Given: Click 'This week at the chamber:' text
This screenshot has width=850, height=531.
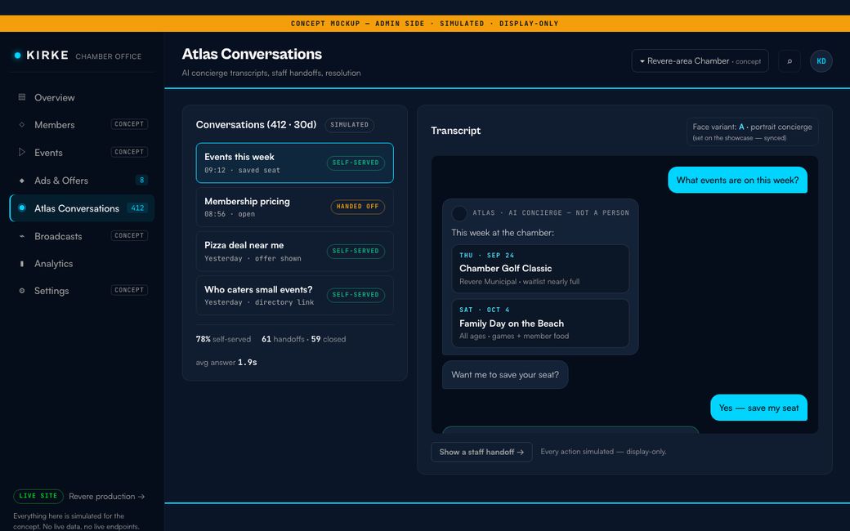Looking at the screenshot, I should point(503,233).
